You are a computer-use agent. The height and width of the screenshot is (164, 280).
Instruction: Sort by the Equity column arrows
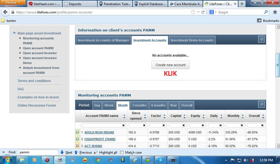click(x=203, y=116)
